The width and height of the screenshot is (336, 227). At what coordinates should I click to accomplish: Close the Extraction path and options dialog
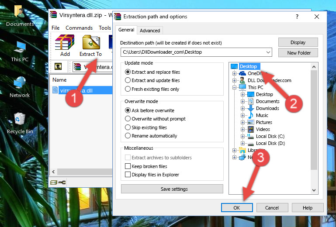[x=317, y=17]
